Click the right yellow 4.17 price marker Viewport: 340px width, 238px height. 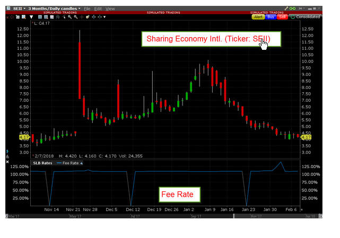306,137
